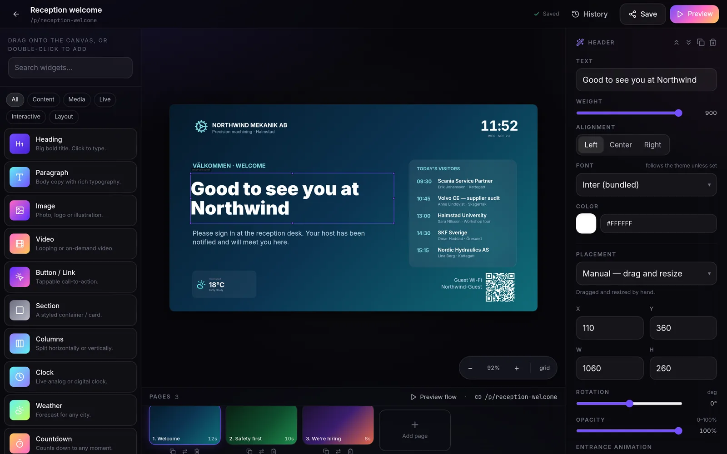The width and height of the screenshot is (727, 454).
Task: Click the Preview button
Action: 694,14
